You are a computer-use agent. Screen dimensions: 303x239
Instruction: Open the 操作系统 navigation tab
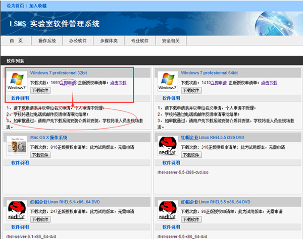pos(47,41)
